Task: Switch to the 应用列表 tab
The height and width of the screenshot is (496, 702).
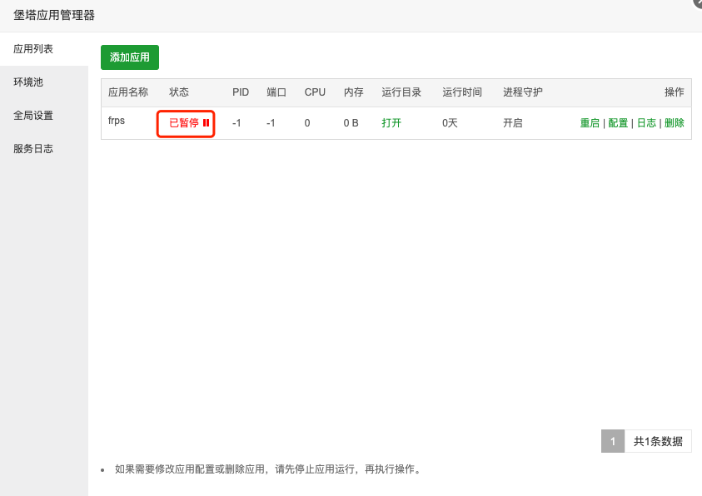Action: pos(33,49)
